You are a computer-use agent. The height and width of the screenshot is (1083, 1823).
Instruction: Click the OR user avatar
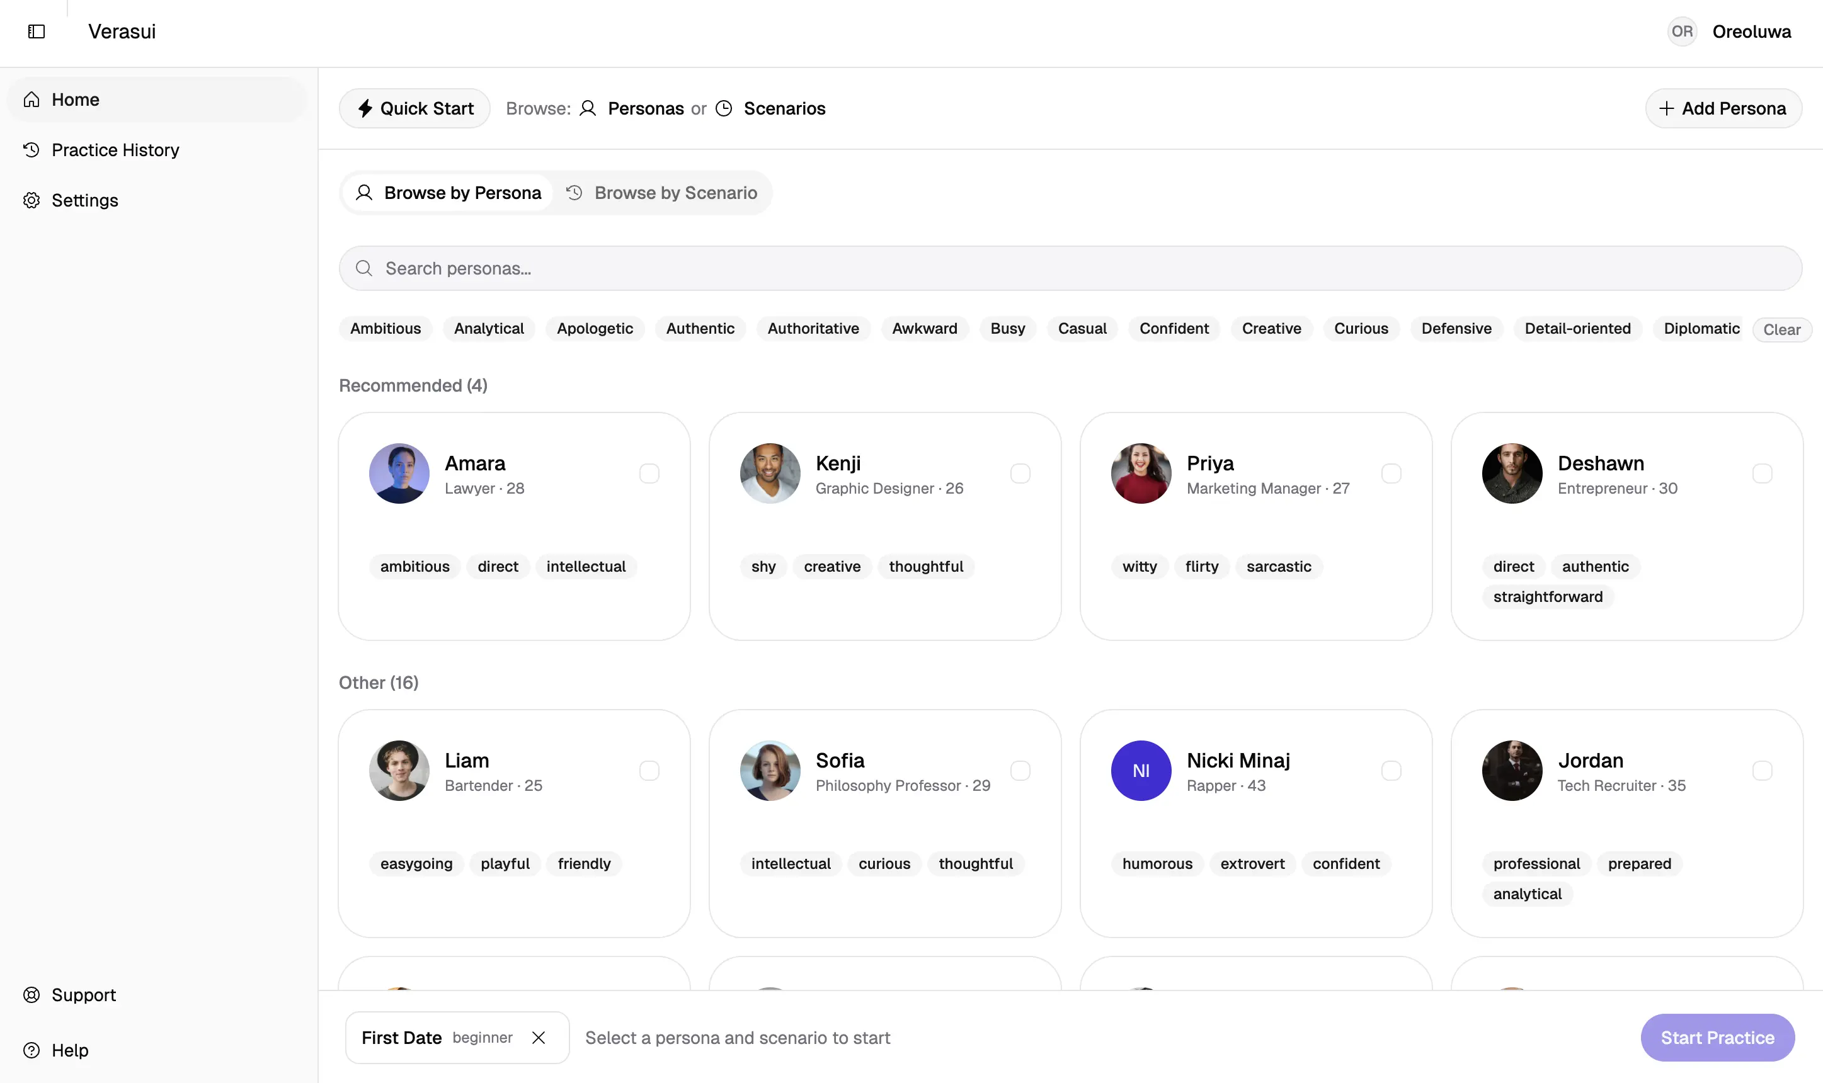click(1681, 31)
